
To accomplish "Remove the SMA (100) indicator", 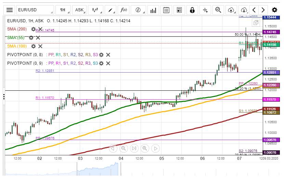I will [40, 46].
